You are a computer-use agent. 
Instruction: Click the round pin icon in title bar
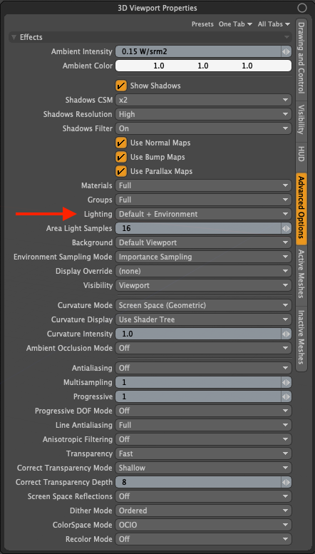[302, 7]
